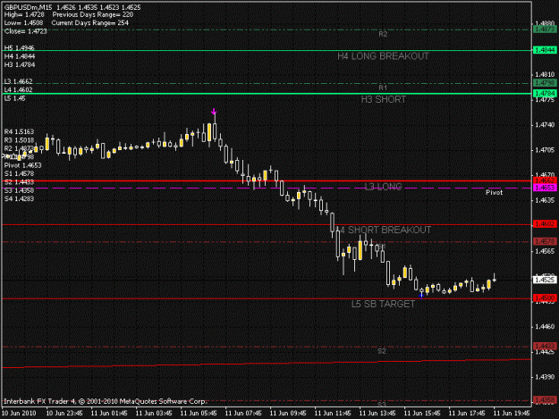The width and height of the screenshot is (559, 419).
Task: Click the '11 Jun 03:45' time label
Action: click(154, 414)
